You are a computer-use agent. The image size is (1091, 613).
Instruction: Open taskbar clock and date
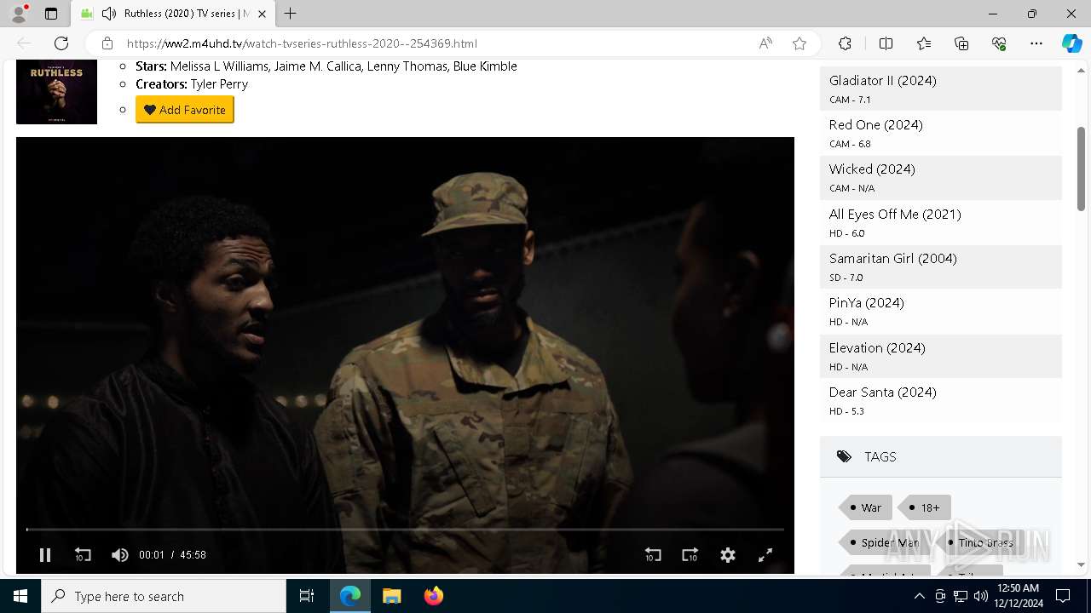[1019, 596]
